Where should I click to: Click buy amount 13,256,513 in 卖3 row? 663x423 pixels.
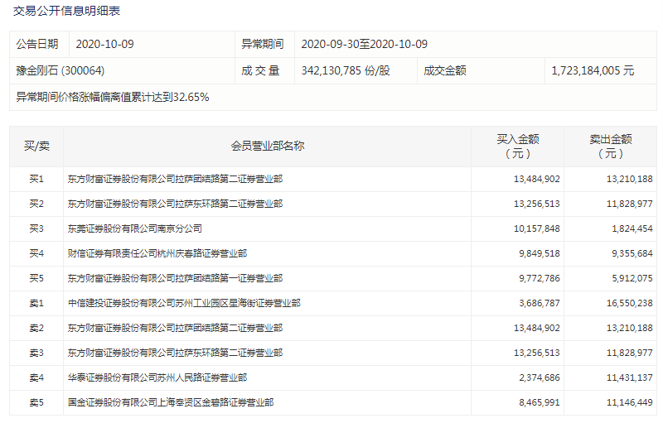click(x=536, y=353)
